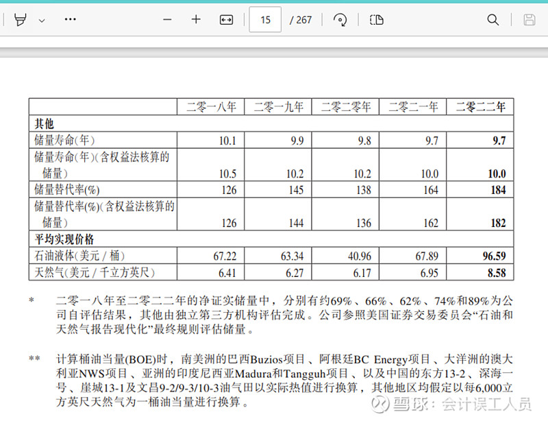
Task: Select the value 10.1 in the table
Action: pyautogui.click(x=227, y=141)
